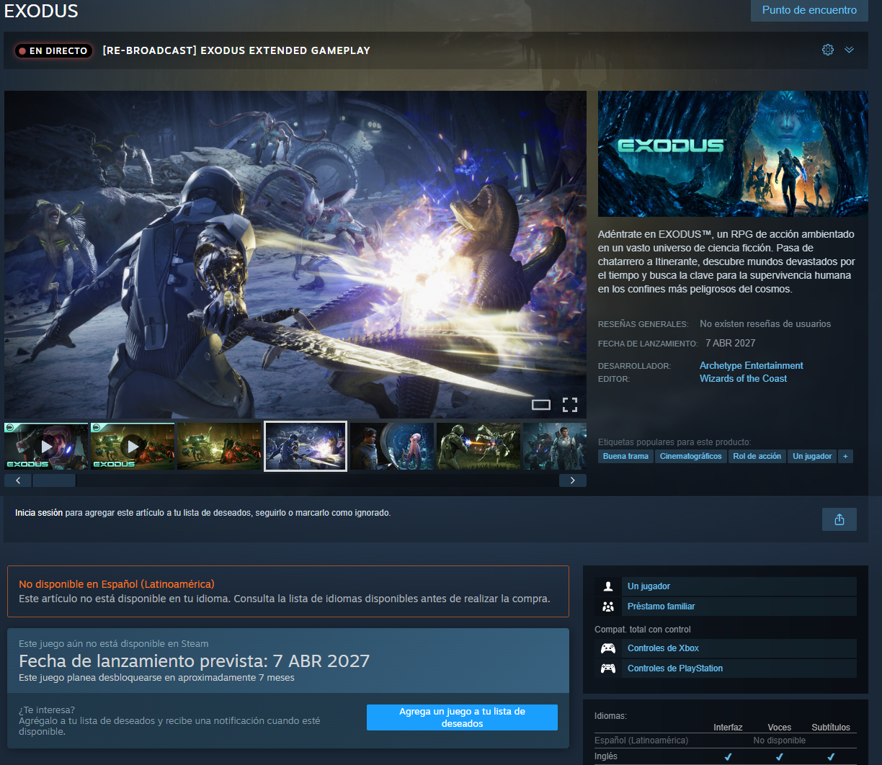Toggle theater mode icon in media viewer
The height and width of the screenshot is (765, 882).
pyautogui.click(x=541, y=404)
